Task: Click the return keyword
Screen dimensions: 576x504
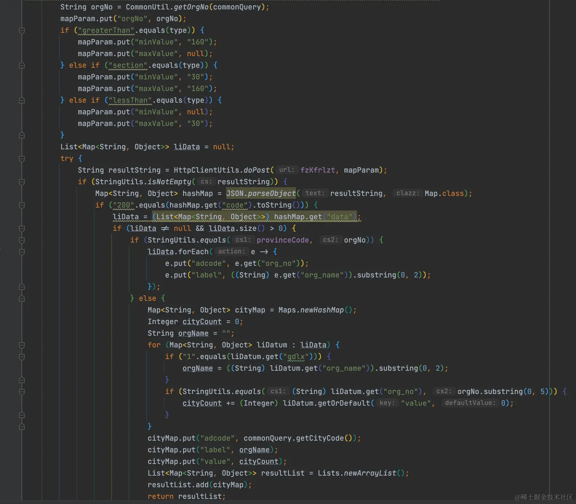Action: pyautogui.click(x=161, y=497)
